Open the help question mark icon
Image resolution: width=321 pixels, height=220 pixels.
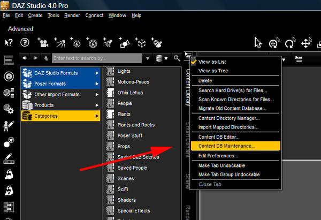pos(25,43)
